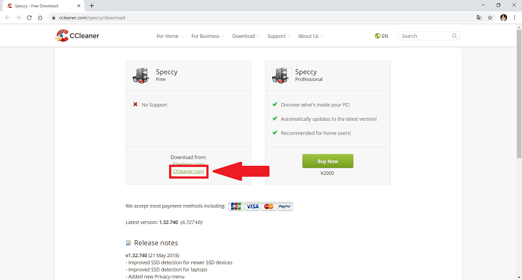Click the CCleaner.com download link
The height and width of the screenshot is (280, 522).
(189, 171)
